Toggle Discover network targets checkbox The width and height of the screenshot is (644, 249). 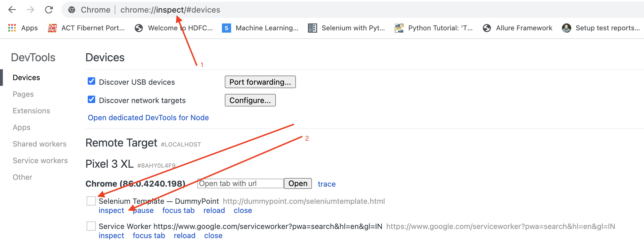point(91,100)
